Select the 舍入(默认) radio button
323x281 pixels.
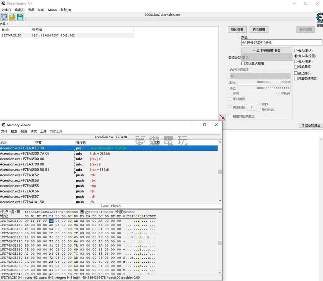(x=296, y=51)
